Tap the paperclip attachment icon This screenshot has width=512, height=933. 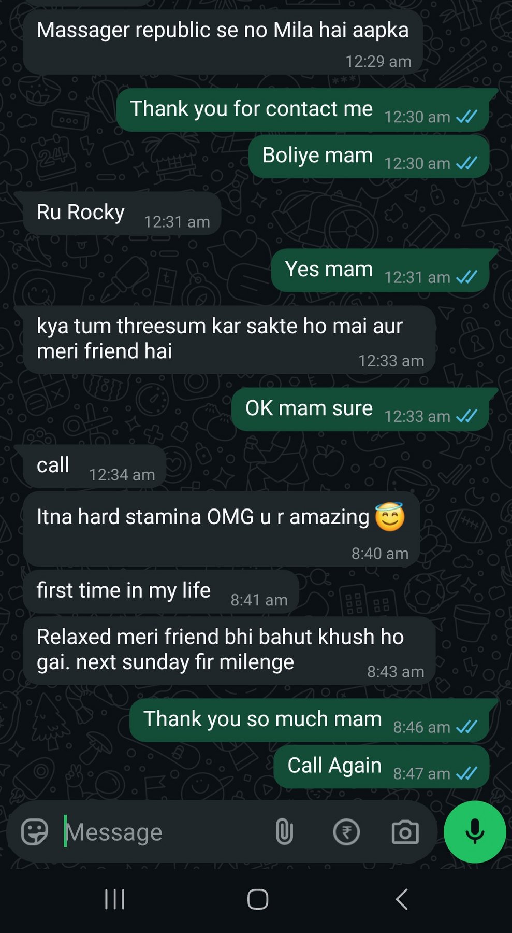[284, 832]
